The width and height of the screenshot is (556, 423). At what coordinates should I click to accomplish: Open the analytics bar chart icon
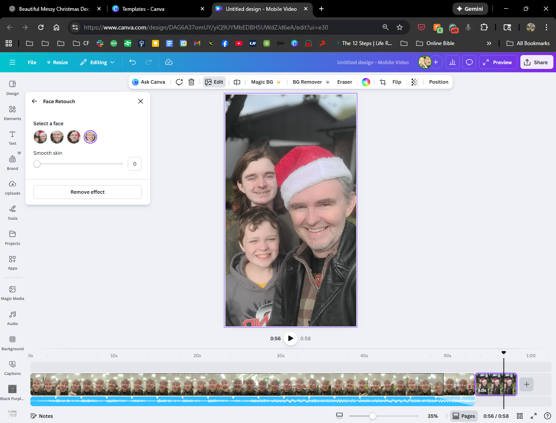coord(452,62)
